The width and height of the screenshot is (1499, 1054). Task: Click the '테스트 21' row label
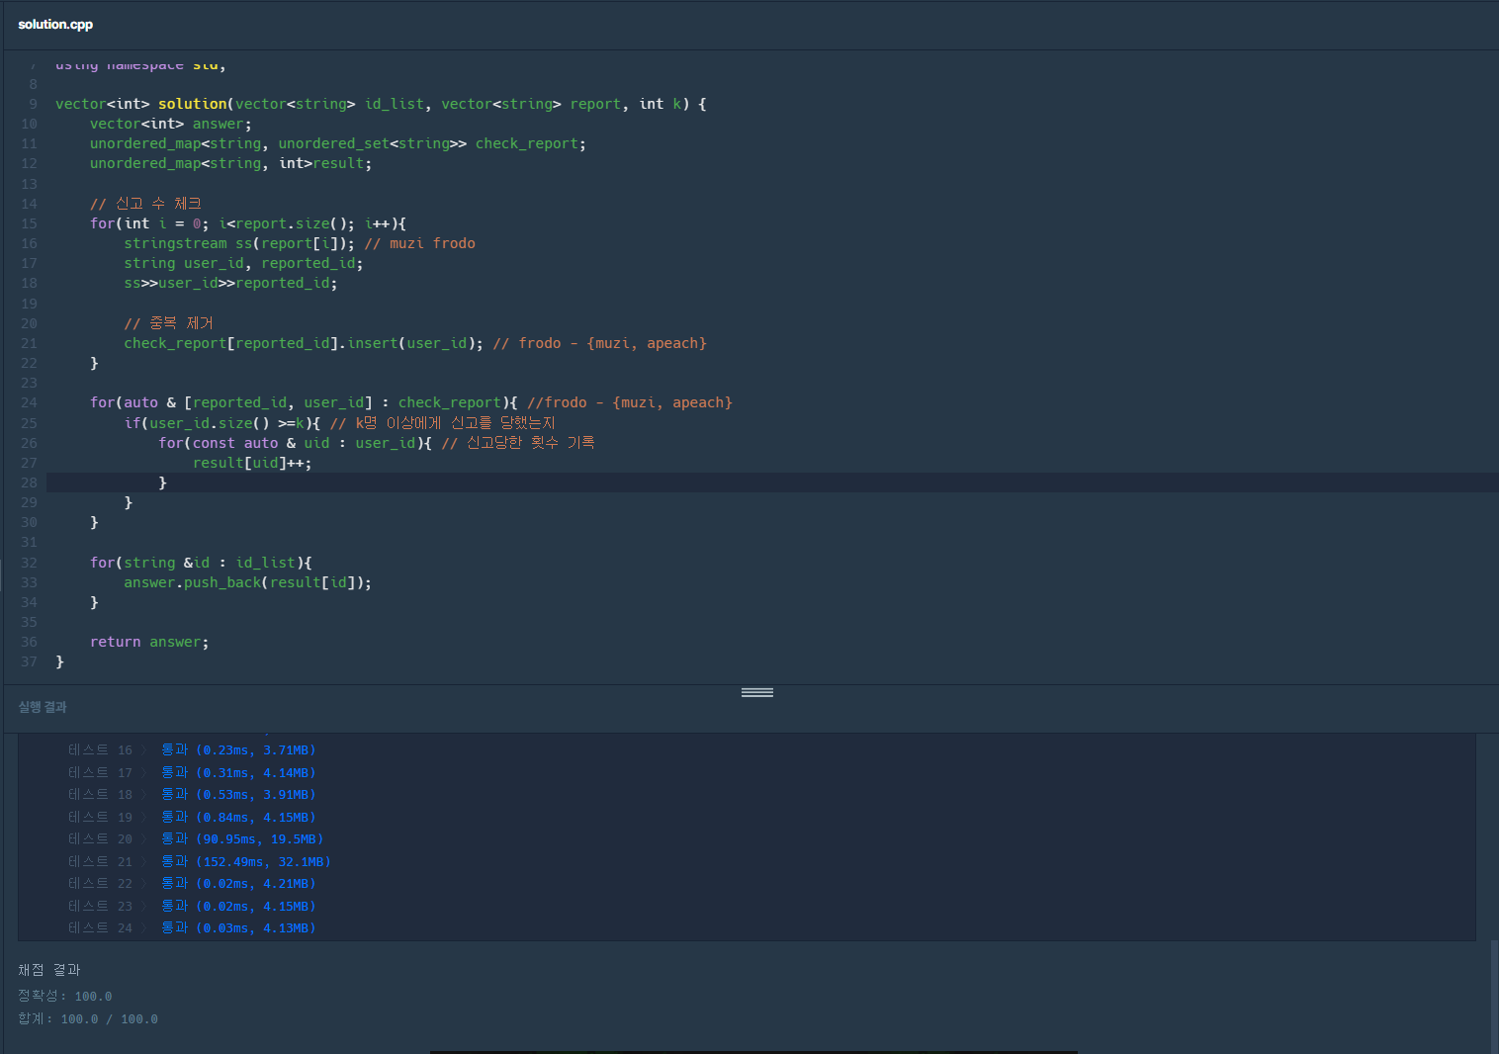point(100,861)
